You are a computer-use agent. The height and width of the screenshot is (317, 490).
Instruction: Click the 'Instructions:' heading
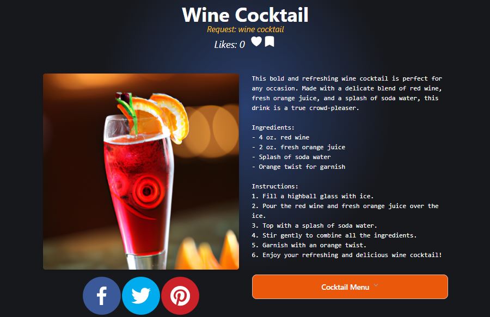275,186
